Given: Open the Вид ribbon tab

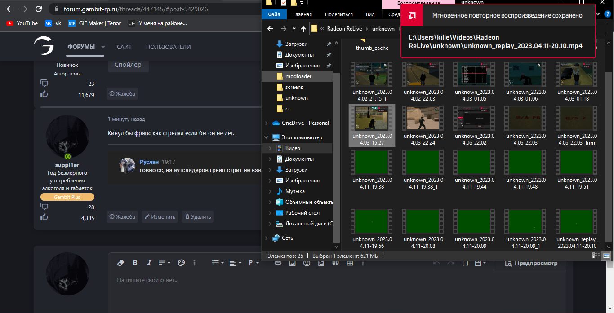Looking at the screenshot, I should (x=370, y=14).
